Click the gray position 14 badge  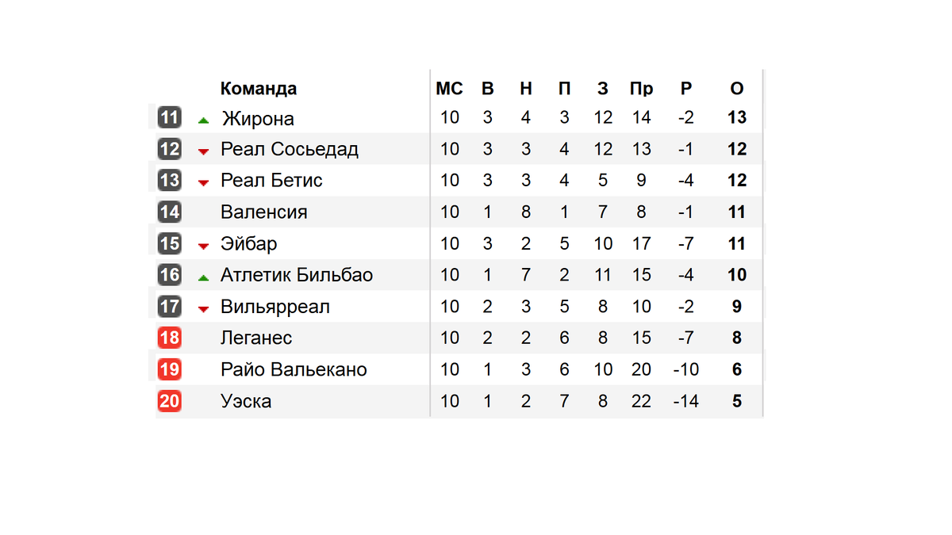click(x=169, y=212)
